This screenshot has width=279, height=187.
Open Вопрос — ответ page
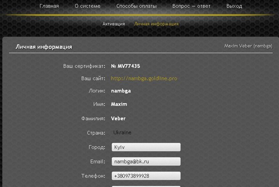[x=192, y=6]
